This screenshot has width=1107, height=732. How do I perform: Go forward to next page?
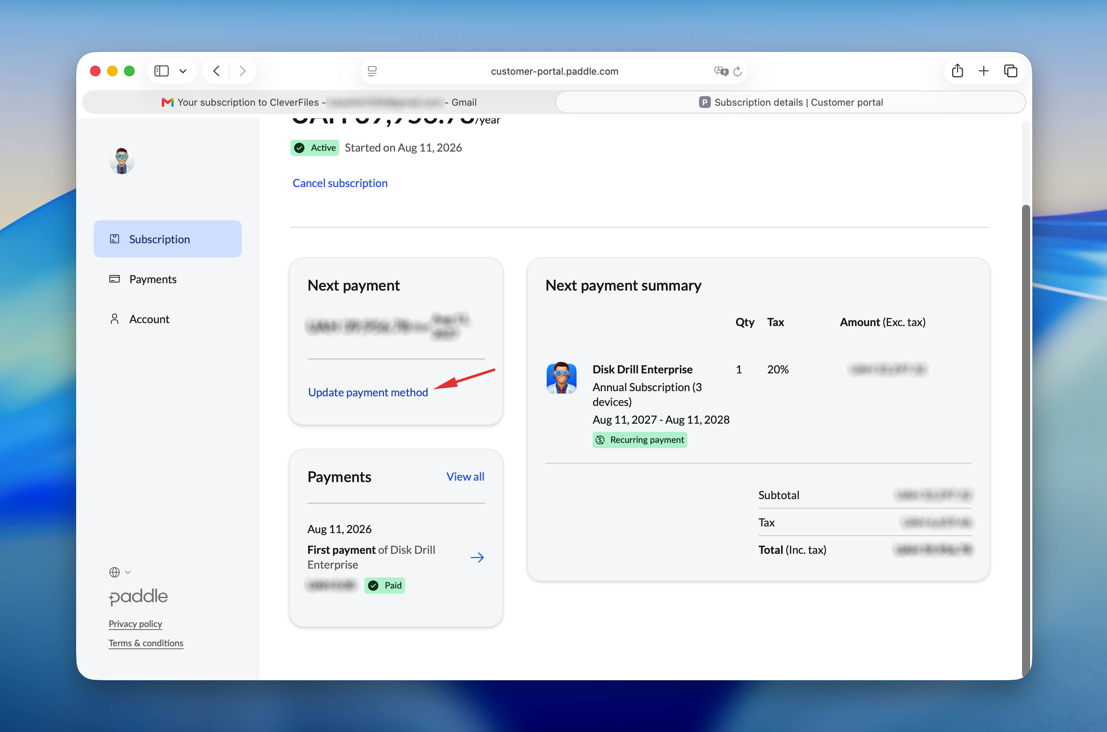243,71
